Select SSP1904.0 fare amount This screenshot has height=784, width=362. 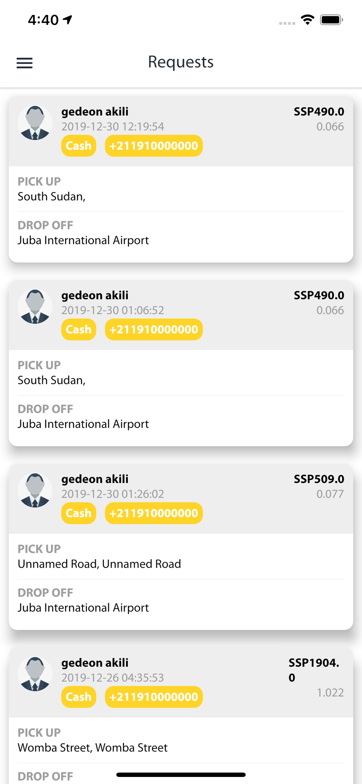point(314,670)
